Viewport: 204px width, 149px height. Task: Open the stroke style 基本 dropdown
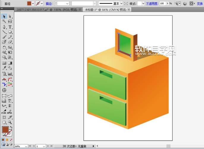click(121, 4)
